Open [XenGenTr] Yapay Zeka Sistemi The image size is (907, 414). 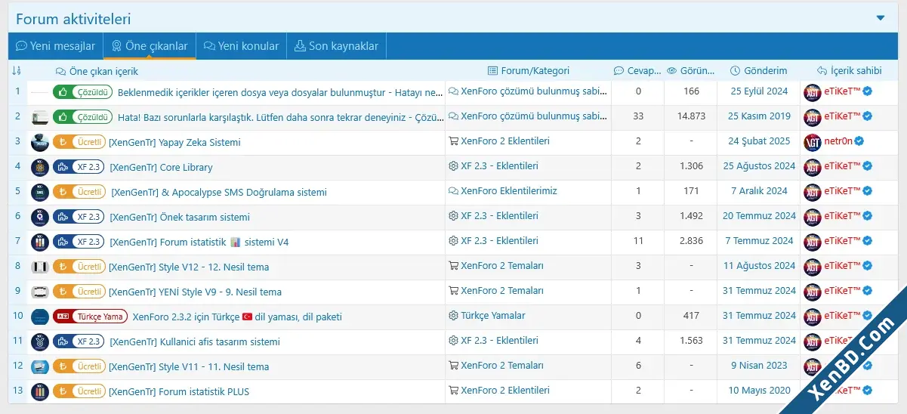(x=174, y=142)
